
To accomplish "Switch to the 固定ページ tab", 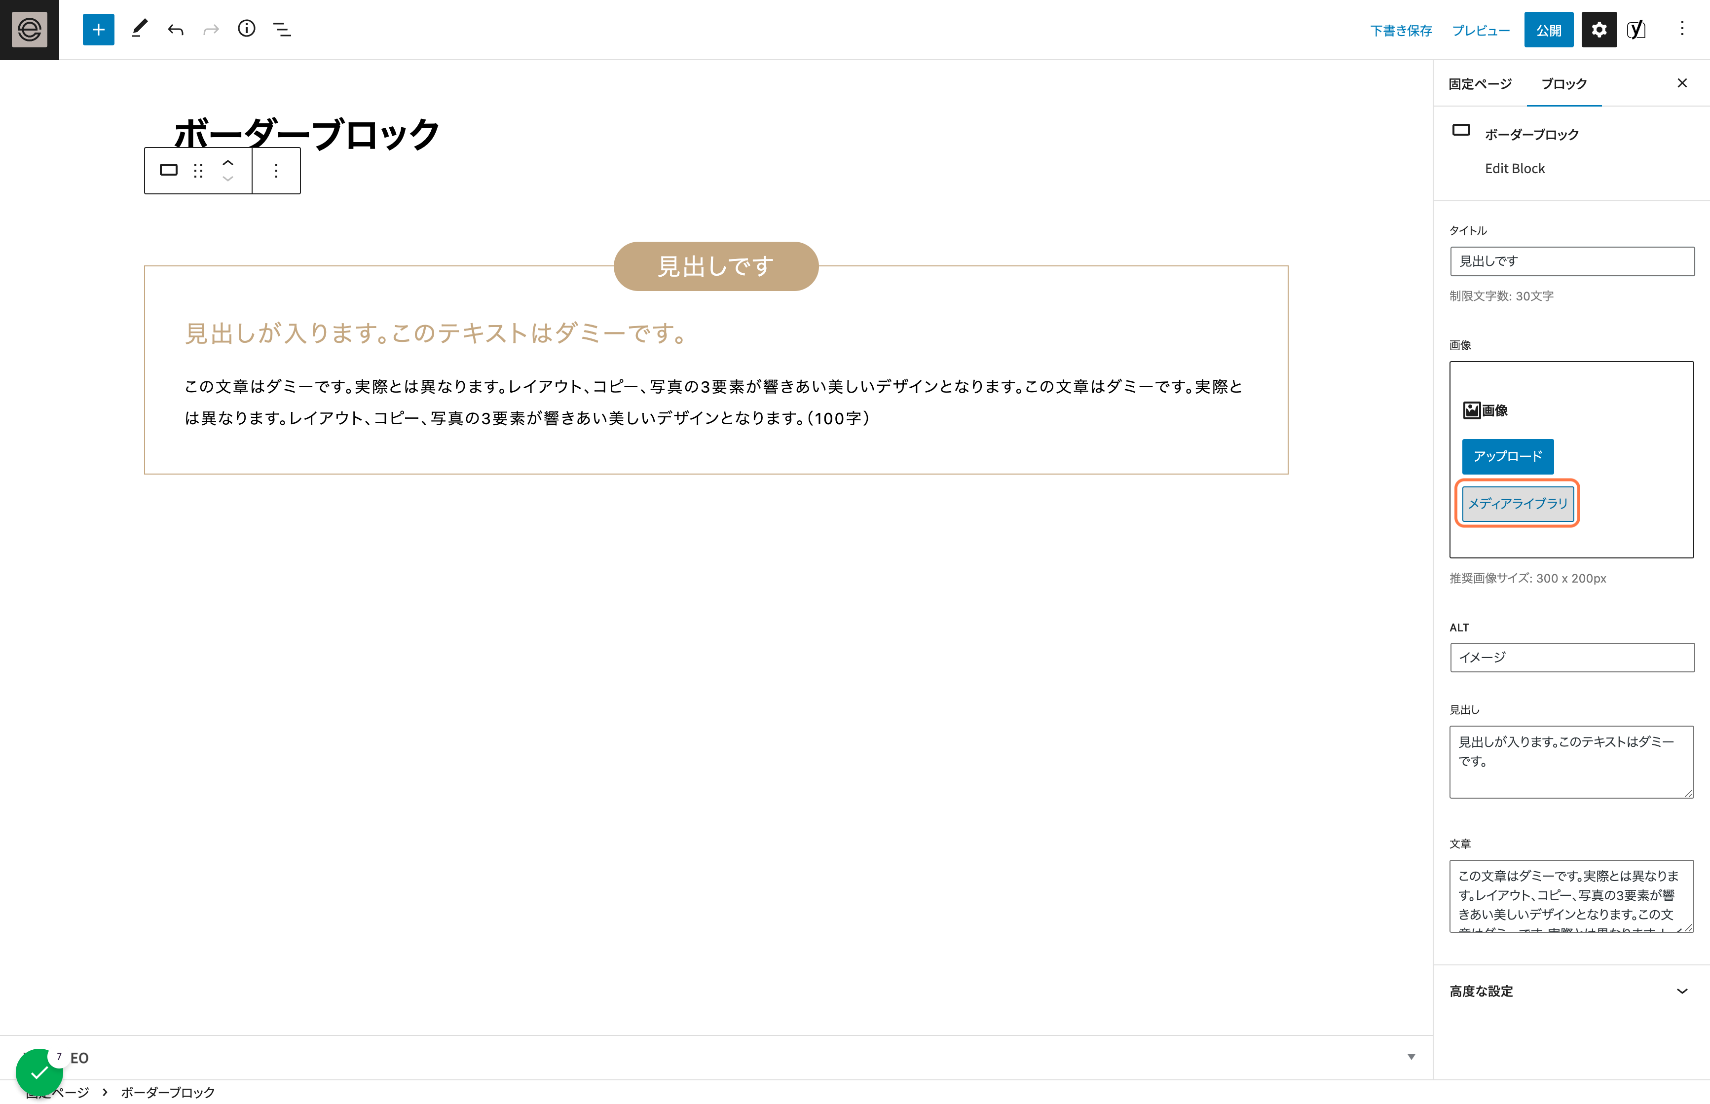I will tap(1480, 84).
